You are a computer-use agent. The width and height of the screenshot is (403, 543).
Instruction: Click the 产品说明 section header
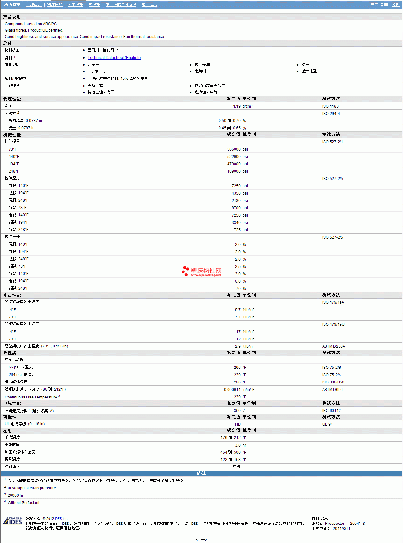tap(12, 17)
